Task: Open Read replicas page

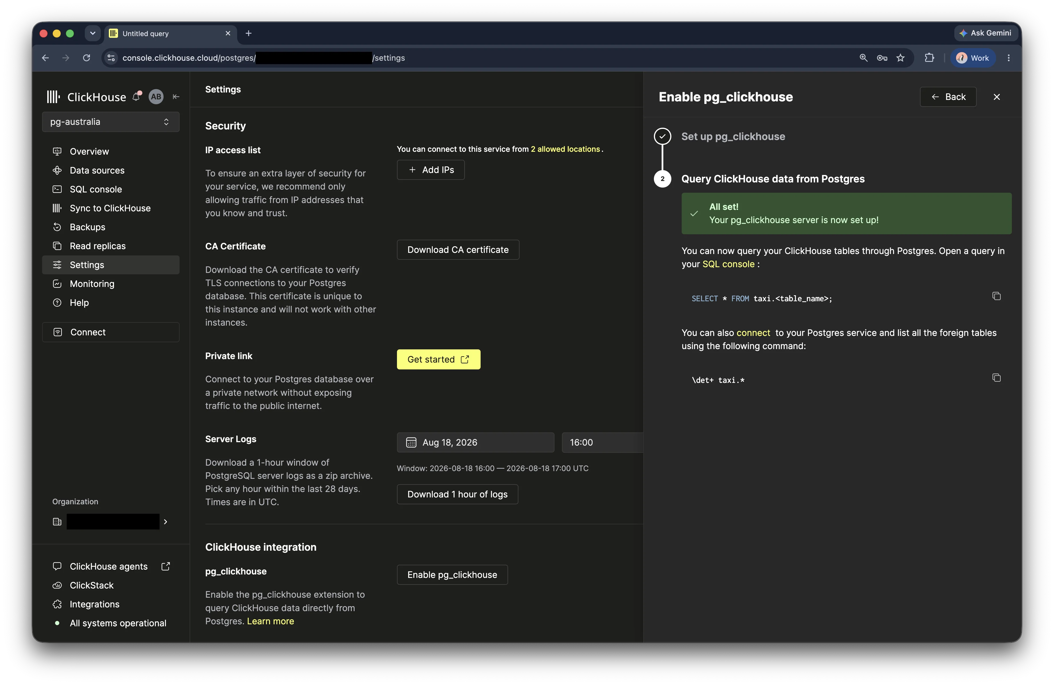Action: [x=111, y=246]
